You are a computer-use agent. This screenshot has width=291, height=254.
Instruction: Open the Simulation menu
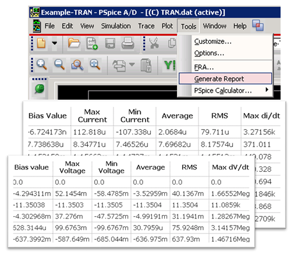[x=116, y=26]
